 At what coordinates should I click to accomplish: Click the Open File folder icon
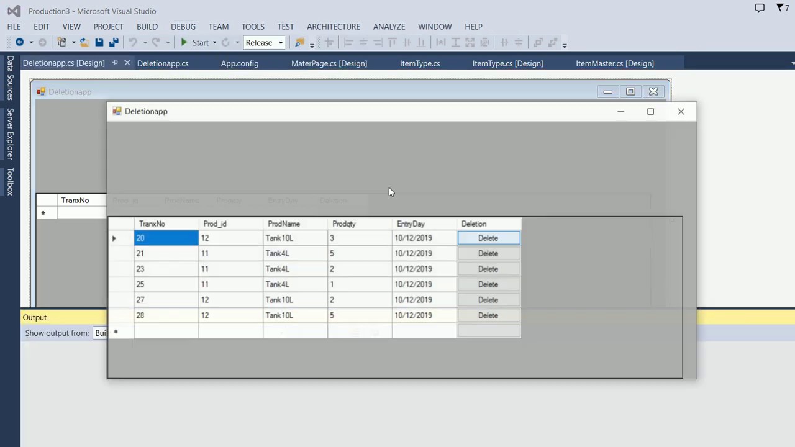pyautogui.click(x=84, y=42)
